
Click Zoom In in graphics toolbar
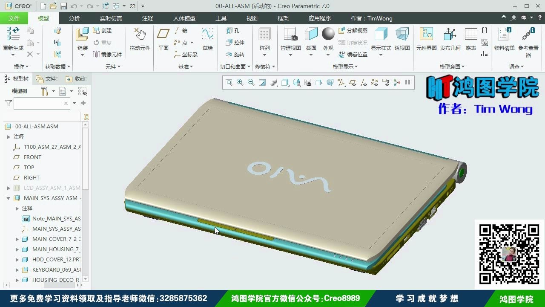[x=240, y=82]
